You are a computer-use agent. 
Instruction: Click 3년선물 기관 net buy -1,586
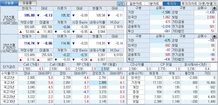coord(160,13)
